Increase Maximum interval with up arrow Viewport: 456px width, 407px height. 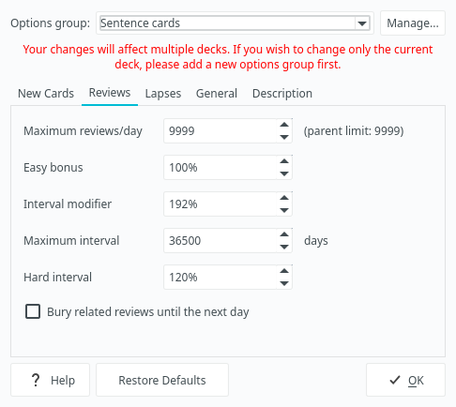pyautogui.click(x=284, y=234)
